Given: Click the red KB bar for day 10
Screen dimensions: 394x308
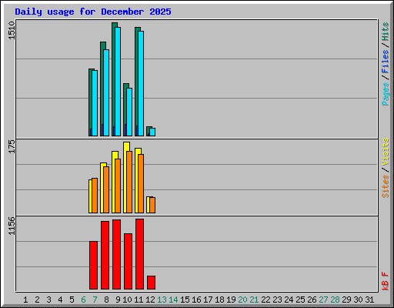Looking at the screenshot, I should coord(128,261).
